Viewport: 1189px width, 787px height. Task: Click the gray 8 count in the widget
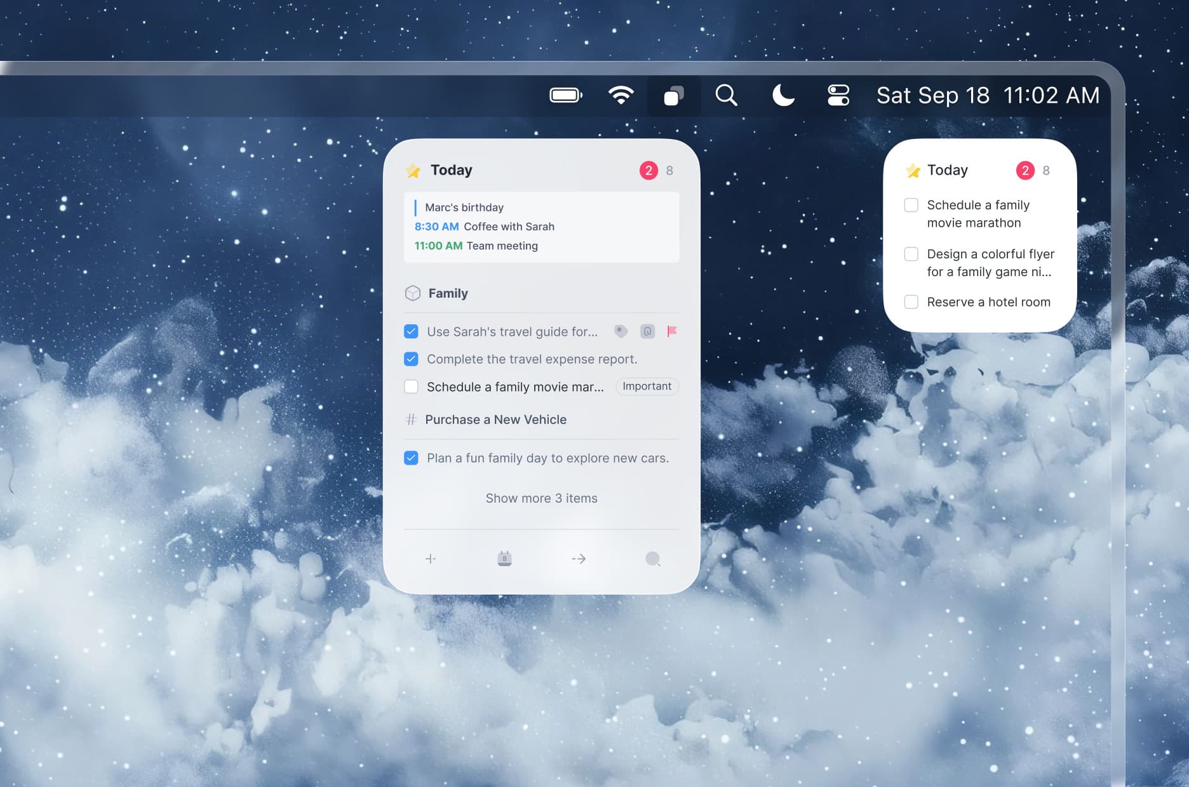[x=1046, y=170]
